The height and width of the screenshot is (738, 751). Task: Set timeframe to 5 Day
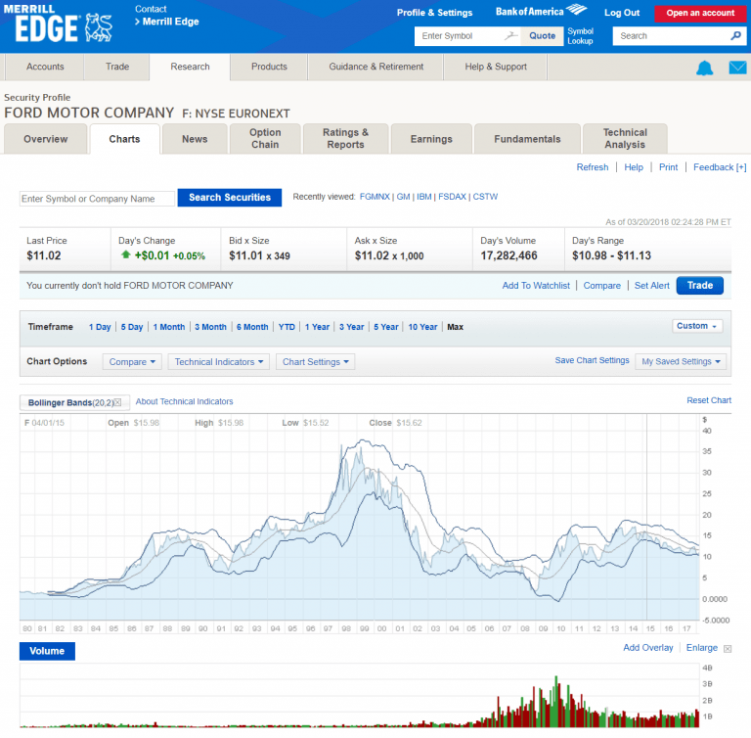click(x=132, y=327)
